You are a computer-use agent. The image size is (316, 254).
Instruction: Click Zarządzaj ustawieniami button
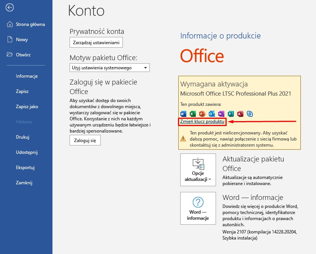click(96, 42)
